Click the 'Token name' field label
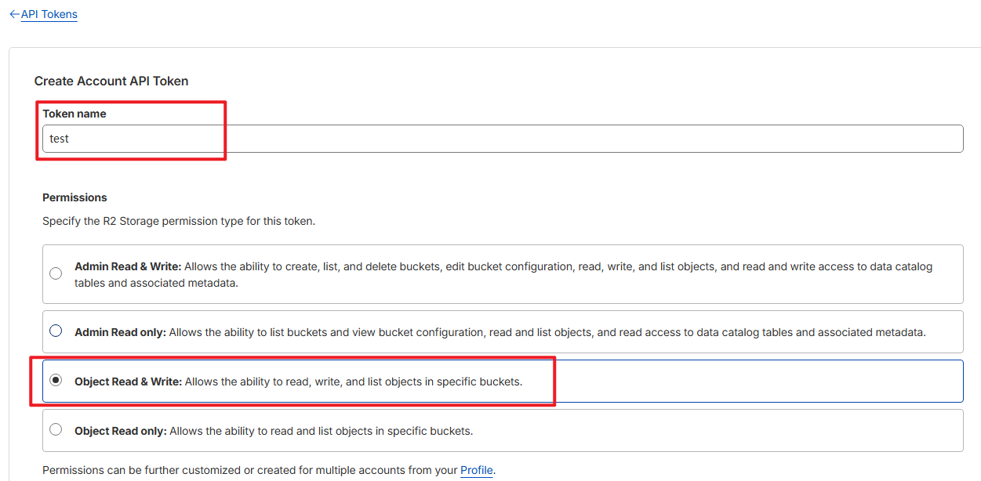 click(x=74, y=114)
